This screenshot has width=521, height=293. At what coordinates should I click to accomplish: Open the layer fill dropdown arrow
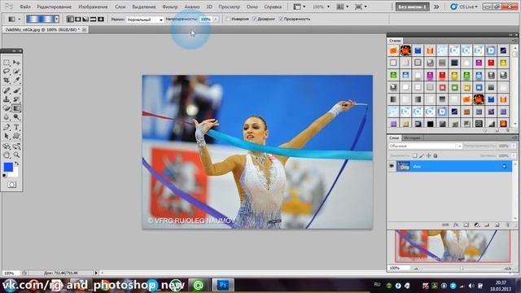[514, 155]
